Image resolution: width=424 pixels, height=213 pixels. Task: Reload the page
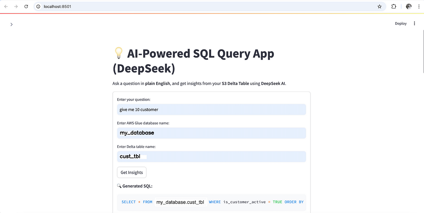coord(26,6)
